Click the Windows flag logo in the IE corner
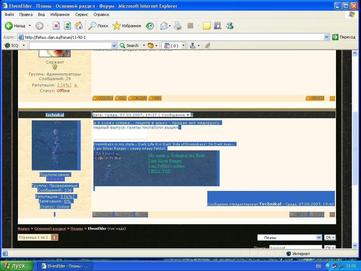Viewport: 361px width, 271px height. pyautogui.click(x=351, y=14)
